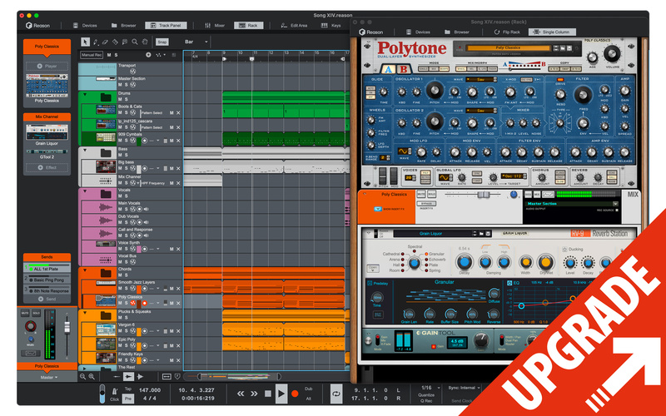This screenshot has height=416, width=666.
Task: Click the Reverb Station patch save icon
Action: coord(489,234)
